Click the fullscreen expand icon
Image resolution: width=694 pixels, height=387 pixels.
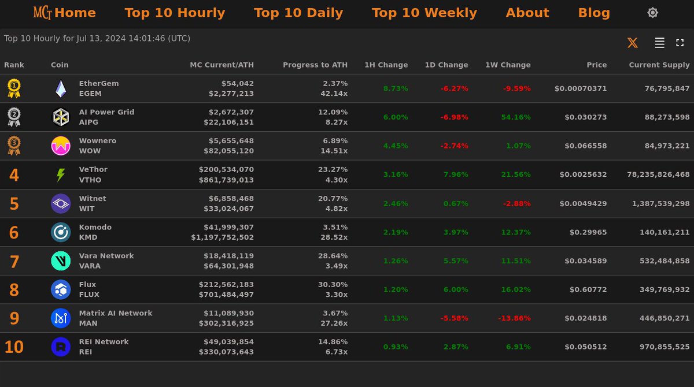click(680, 43)
